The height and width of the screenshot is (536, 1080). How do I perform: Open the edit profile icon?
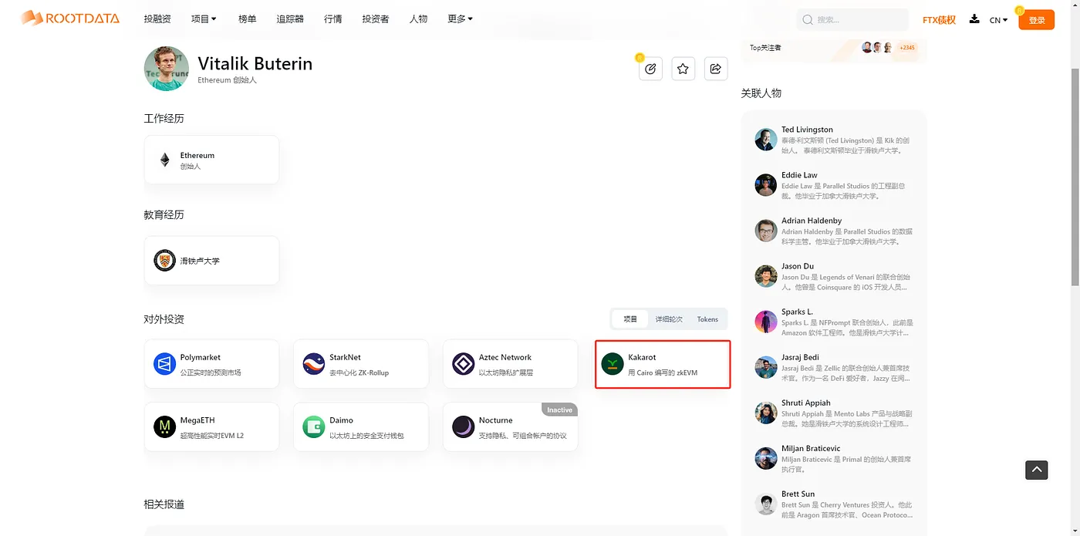(650, 69)
